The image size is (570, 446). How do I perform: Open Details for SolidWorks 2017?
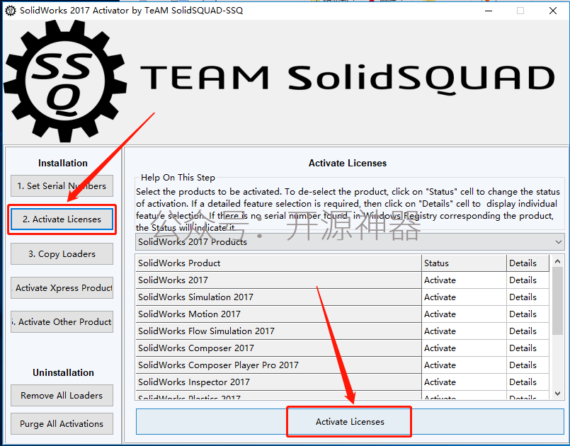click(528, 280)
